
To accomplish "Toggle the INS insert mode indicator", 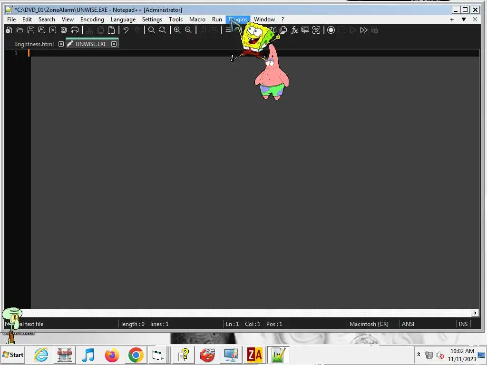I will pos(463,324).
